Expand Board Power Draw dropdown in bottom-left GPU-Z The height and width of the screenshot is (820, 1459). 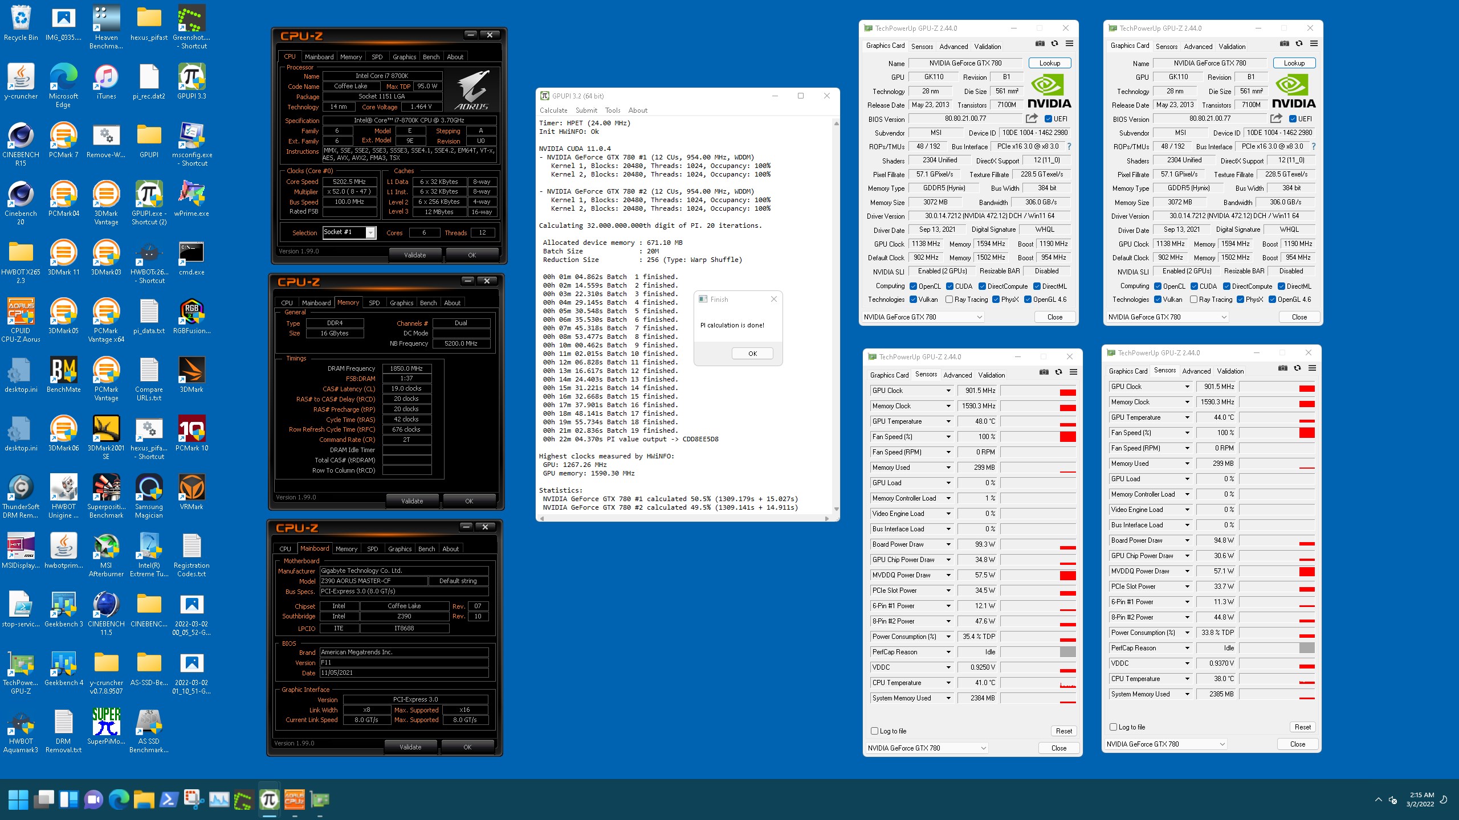(948, 544)
